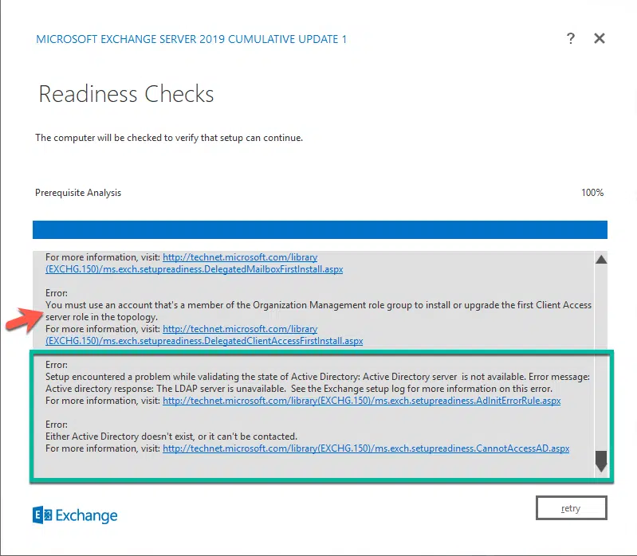Click the Prerequisite Analysis label
The image size is (637, 556).
78,193
